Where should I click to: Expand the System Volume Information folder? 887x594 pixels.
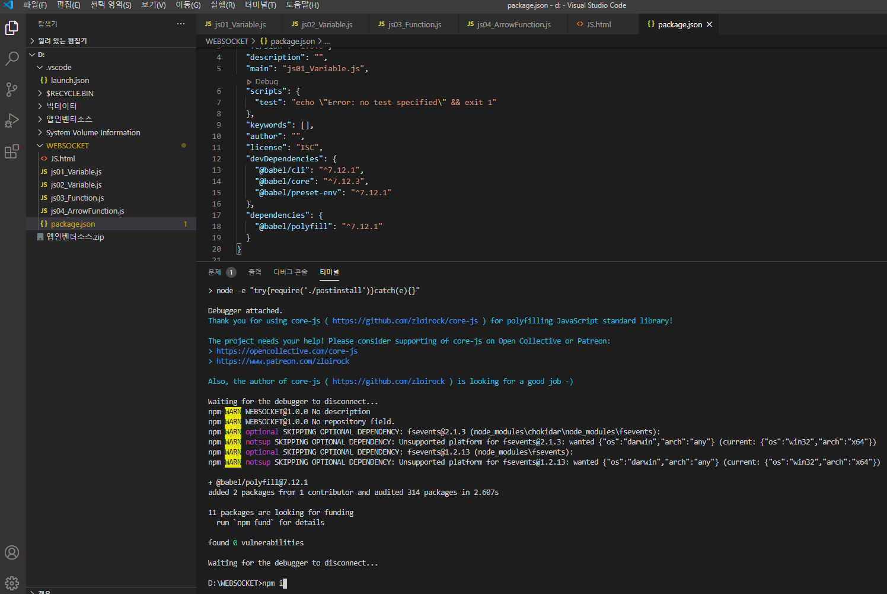[40, 132]
